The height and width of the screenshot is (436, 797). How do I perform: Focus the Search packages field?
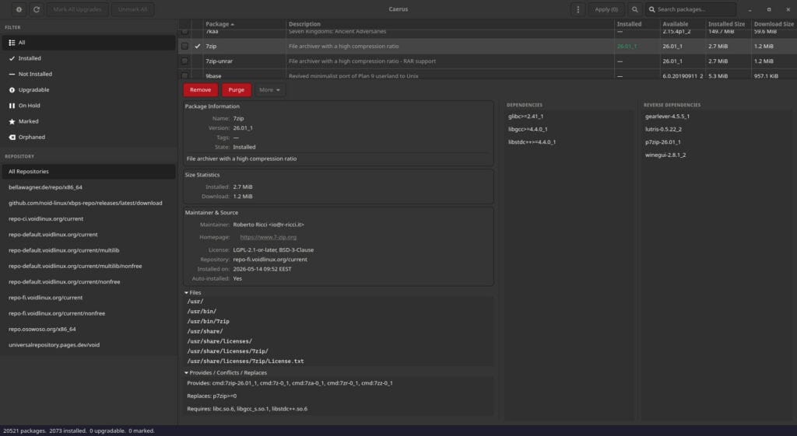click(691, 9)
